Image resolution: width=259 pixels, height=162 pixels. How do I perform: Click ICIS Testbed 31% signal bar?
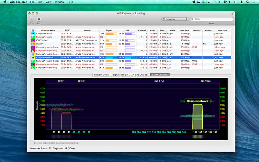coord(111,40)
